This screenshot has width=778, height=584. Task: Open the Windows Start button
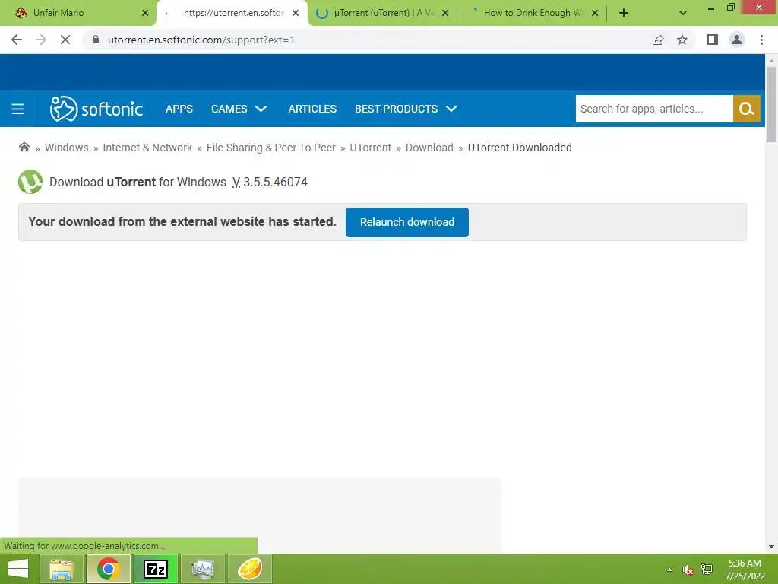click(18, 569)
